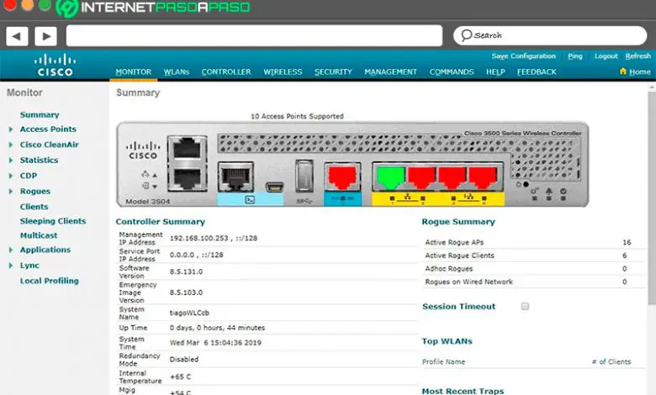
Task: Click the red port 2 on controller image
Action: coord(421,177)
